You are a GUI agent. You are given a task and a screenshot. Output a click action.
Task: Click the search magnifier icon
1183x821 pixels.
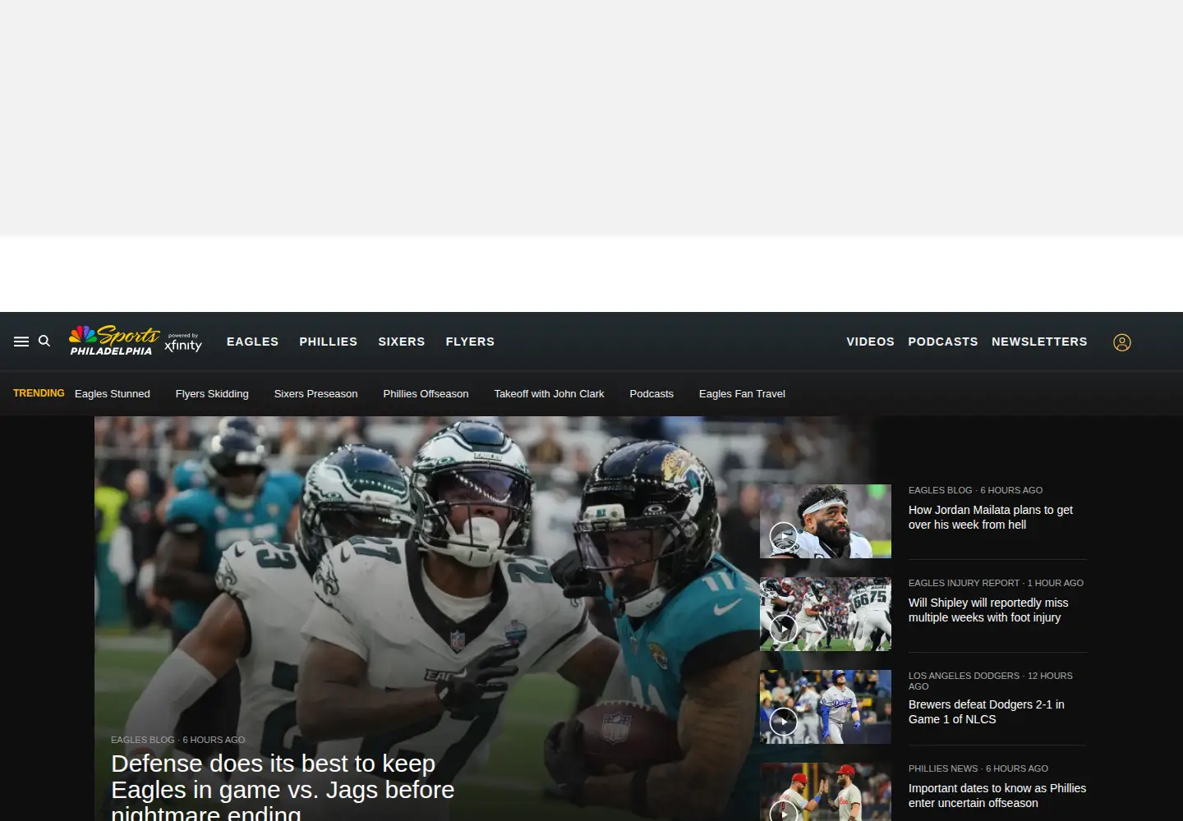[x=44, y=341]
